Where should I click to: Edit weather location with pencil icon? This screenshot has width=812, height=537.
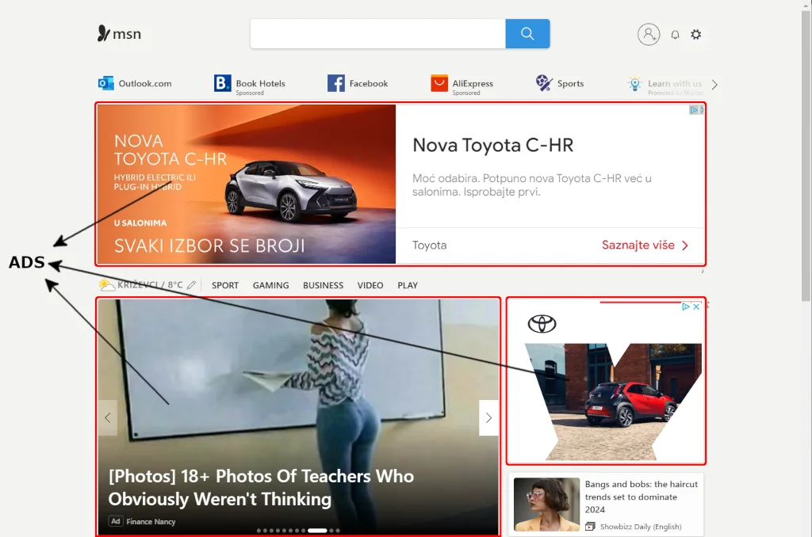tap(192, 285)
